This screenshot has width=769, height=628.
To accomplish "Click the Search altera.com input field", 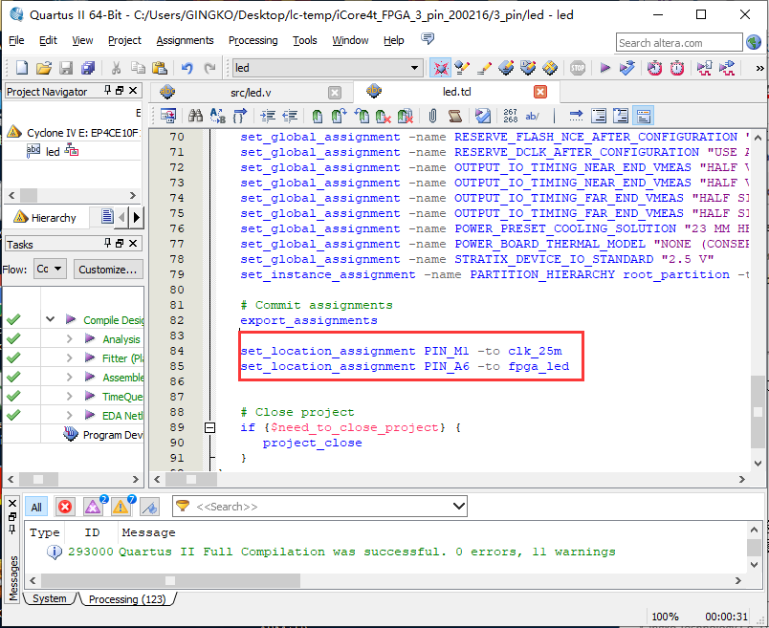I will pos(678,42).
